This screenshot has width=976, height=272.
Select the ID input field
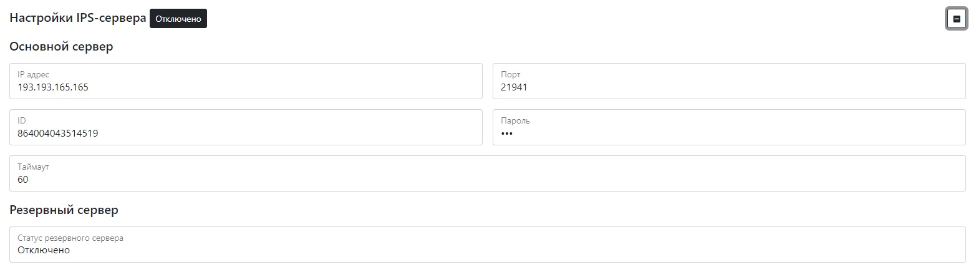[x=246, y=127]
